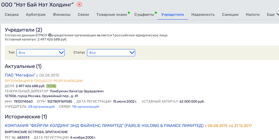Open the ПАО "Мегафон" company link

pyautogui.click(x=19, y=75)
